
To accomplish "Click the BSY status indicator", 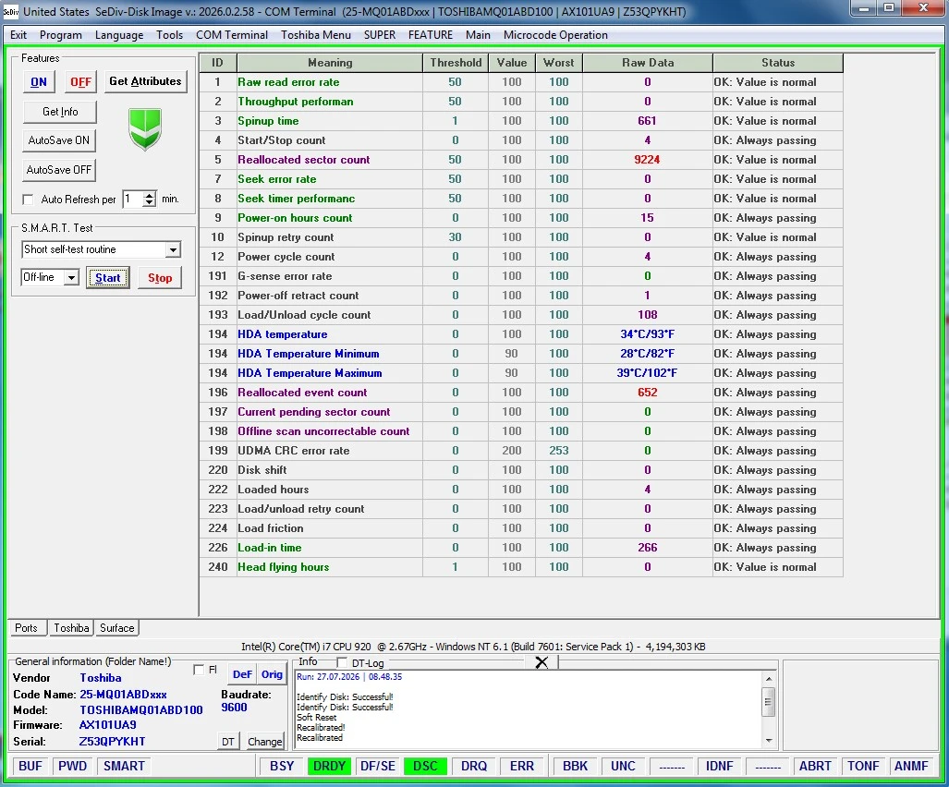I will 282,766.
